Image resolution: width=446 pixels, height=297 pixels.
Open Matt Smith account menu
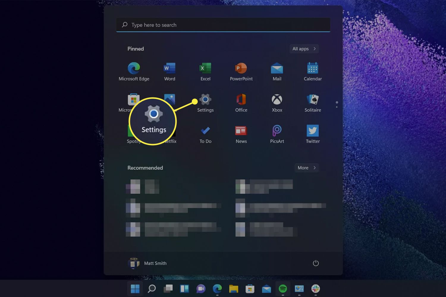147,263
